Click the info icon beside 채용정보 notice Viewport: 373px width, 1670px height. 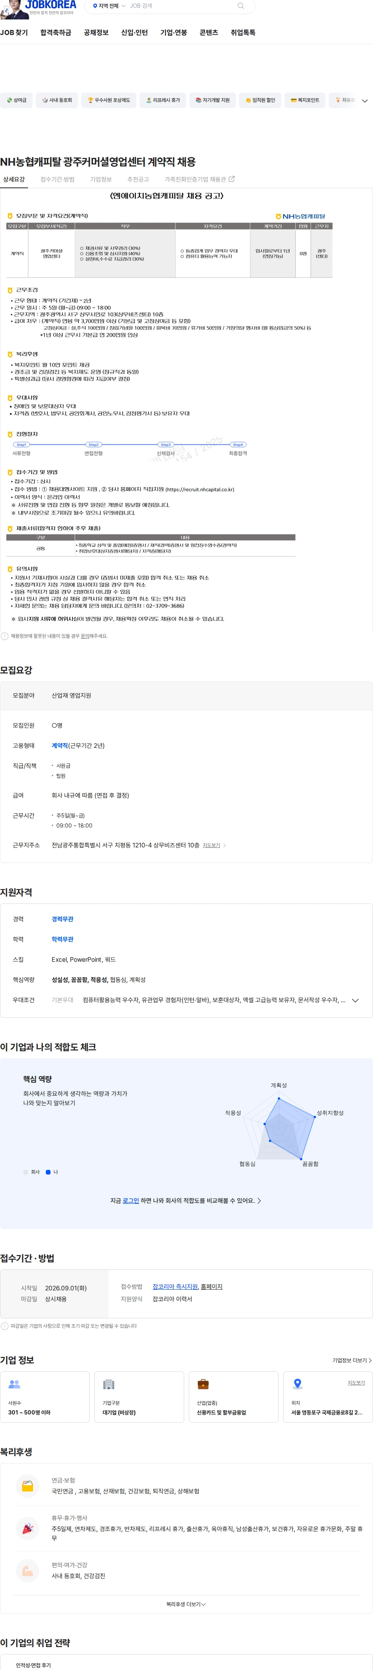(x=5, y=636)
